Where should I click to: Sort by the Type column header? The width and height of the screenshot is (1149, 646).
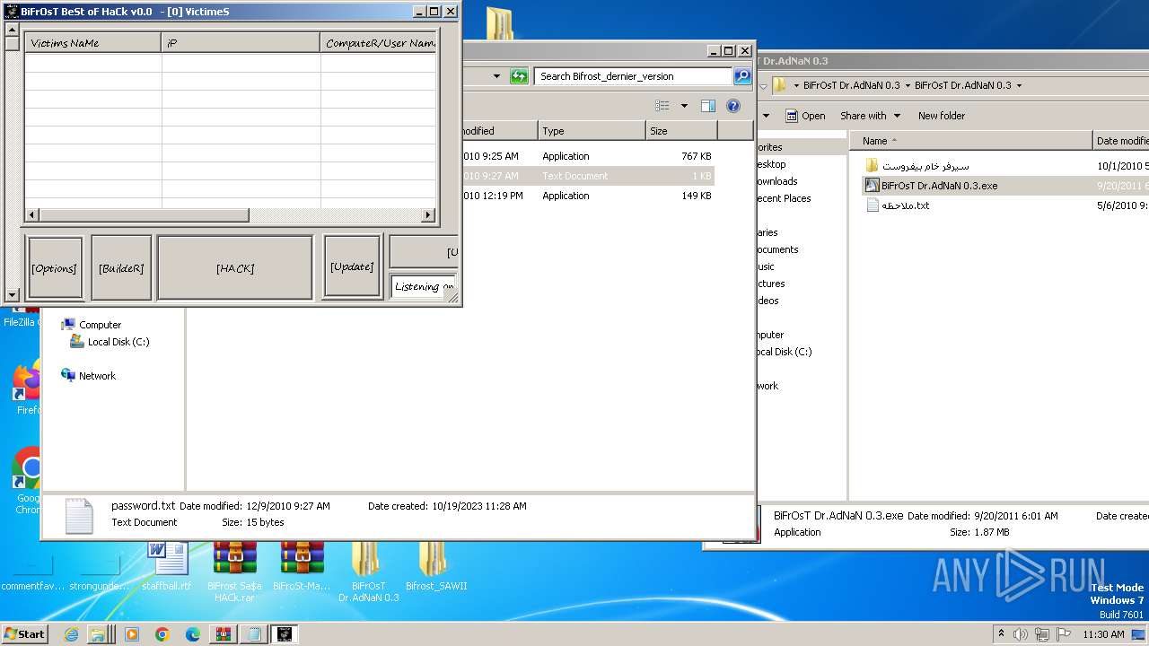click(x=592, y=131)
